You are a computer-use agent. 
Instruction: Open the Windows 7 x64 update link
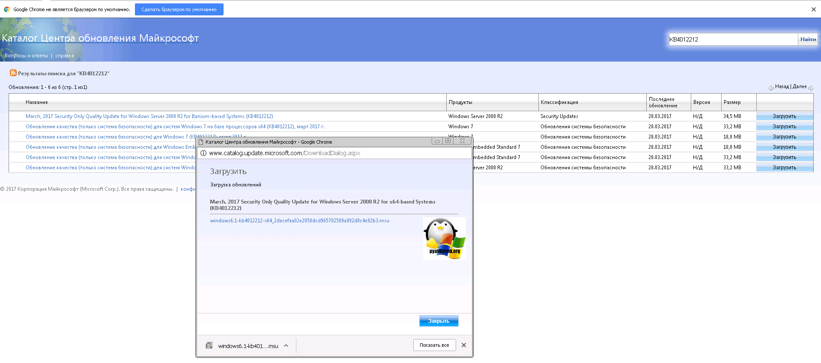pos(175,127)
